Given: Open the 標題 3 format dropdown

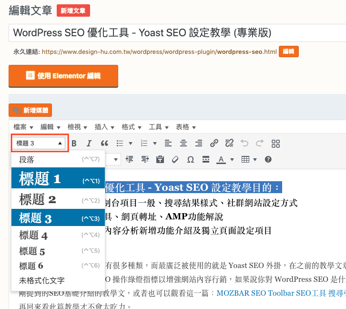Looking at the screenshot, I should tap(39, 143).
